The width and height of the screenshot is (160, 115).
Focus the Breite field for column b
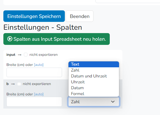pyautogui.click(x=34, y=102)
